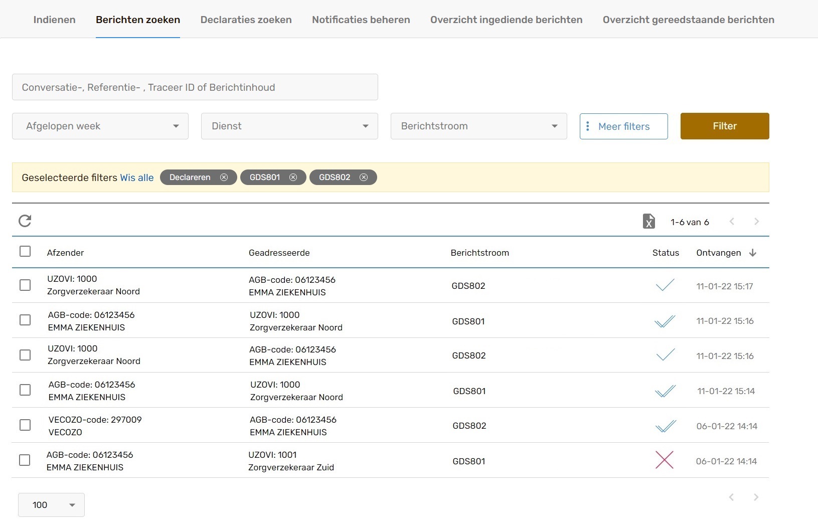Toggle the select-all checkbox in header
Image resolution: width=818 pixels, height=532 pixels.
point(25,251)
